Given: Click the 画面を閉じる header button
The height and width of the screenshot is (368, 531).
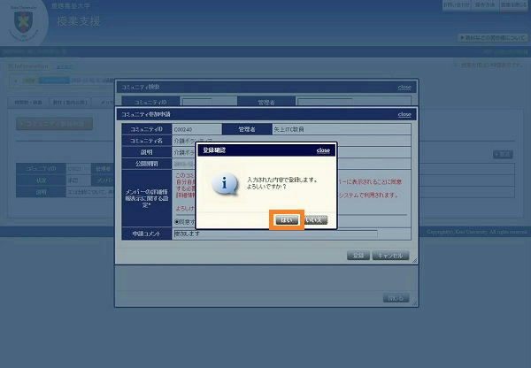Looking at the screenshot, I should tap(513, 5).
